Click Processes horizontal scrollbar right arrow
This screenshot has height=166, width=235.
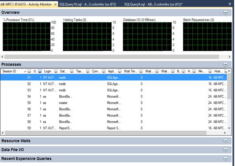tap(224, 132)
